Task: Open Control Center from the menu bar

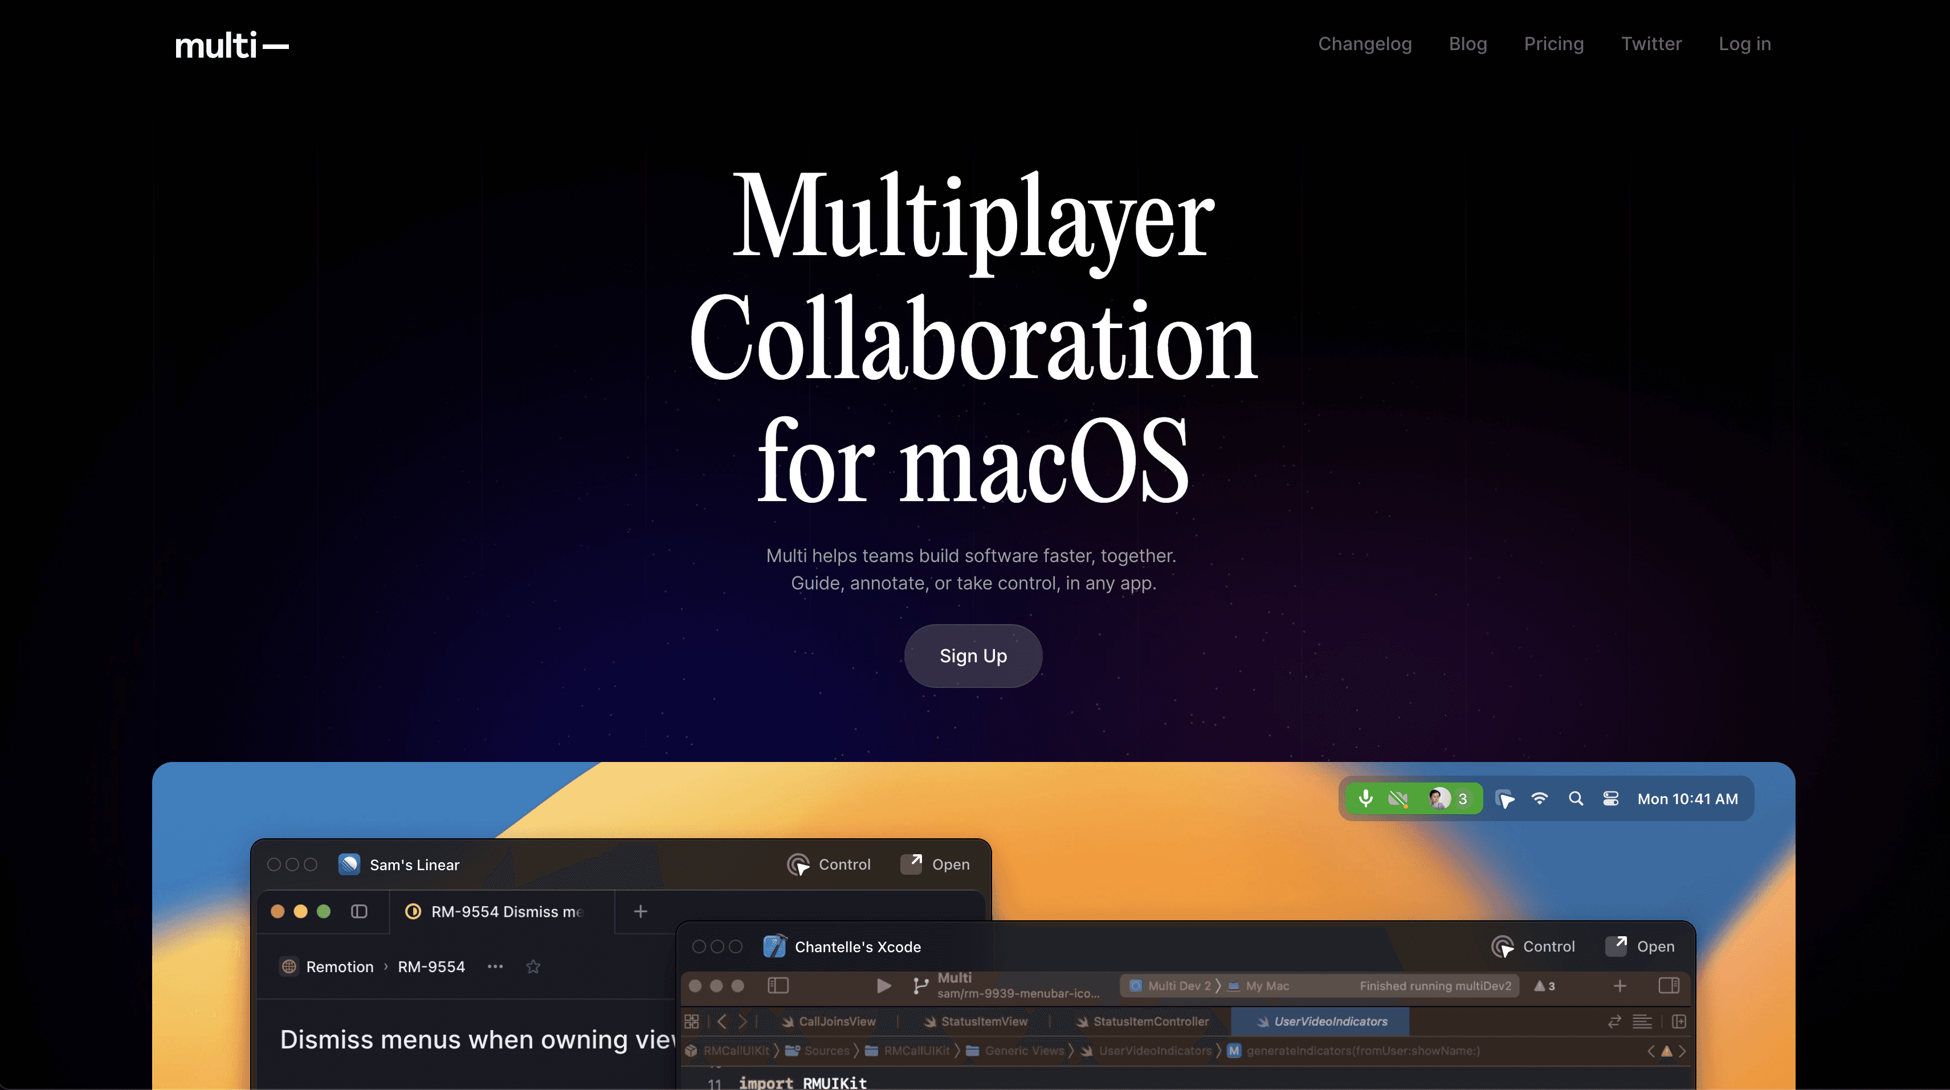Action: (x=1611, y=798)
